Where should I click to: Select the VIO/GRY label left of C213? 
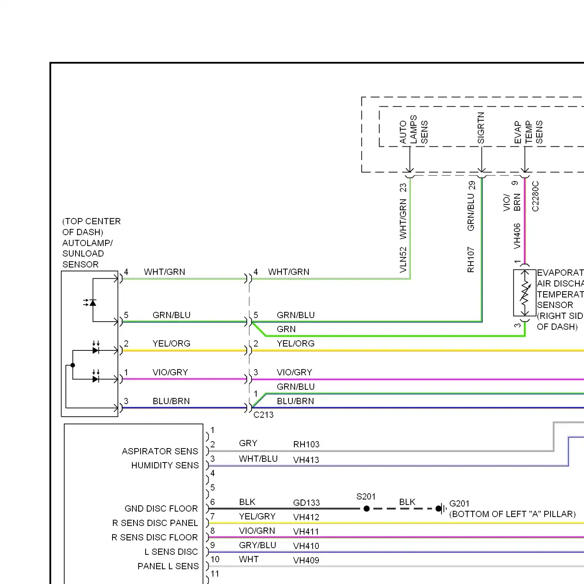point(171,372)
